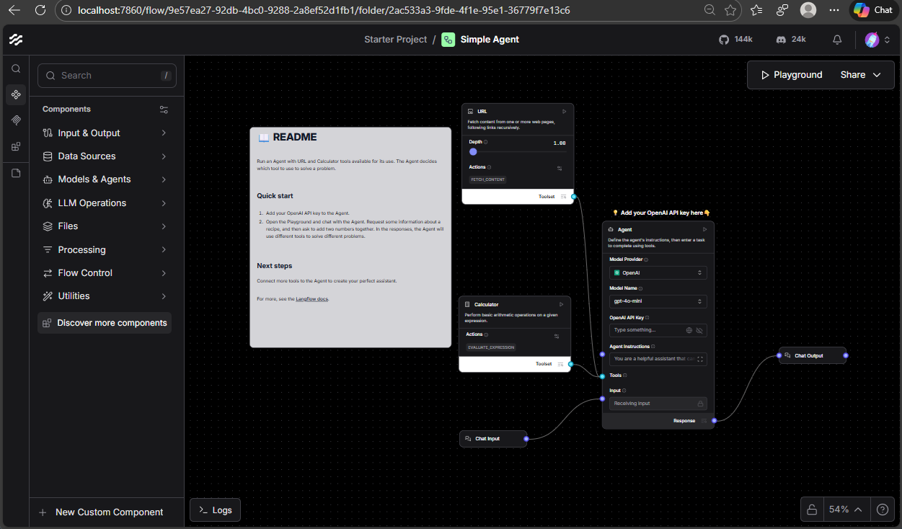Open the GitHub stars icon in header
Screen dimensions: 902x529
724,40
